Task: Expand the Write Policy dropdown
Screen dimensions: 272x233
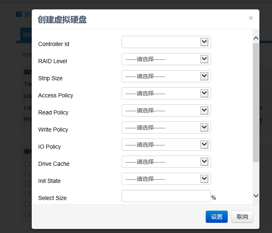Action: (166, 127)
